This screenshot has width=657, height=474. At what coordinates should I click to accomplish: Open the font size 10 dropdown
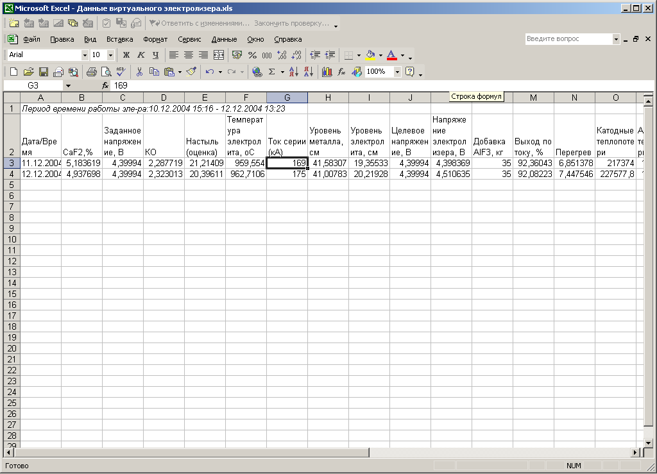coord(110,55)
